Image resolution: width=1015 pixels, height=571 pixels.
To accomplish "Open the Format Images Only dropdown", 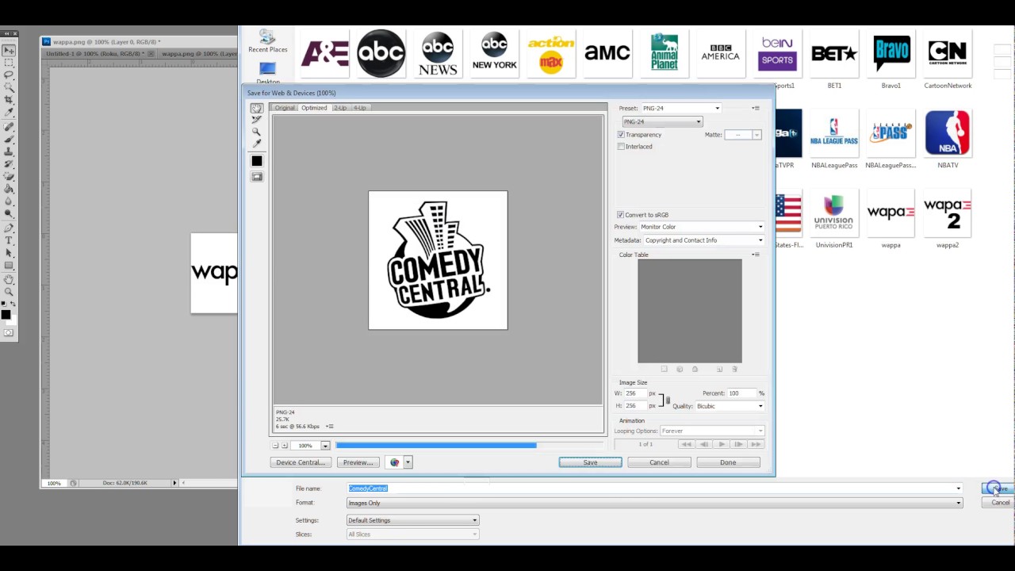I will [x=654, y=503].
